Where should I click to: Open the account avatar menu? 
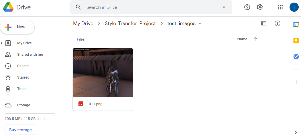294,7
